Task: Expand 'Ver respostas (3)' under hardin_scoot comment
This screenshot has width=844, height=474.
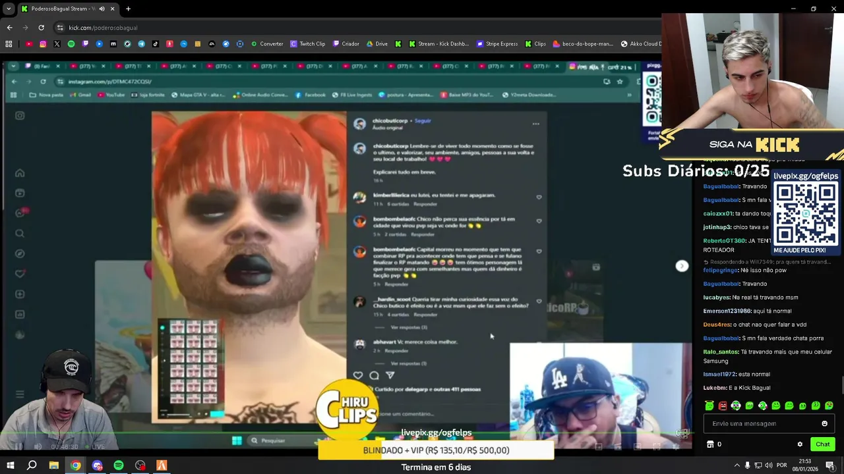Action: click(409, 327)
